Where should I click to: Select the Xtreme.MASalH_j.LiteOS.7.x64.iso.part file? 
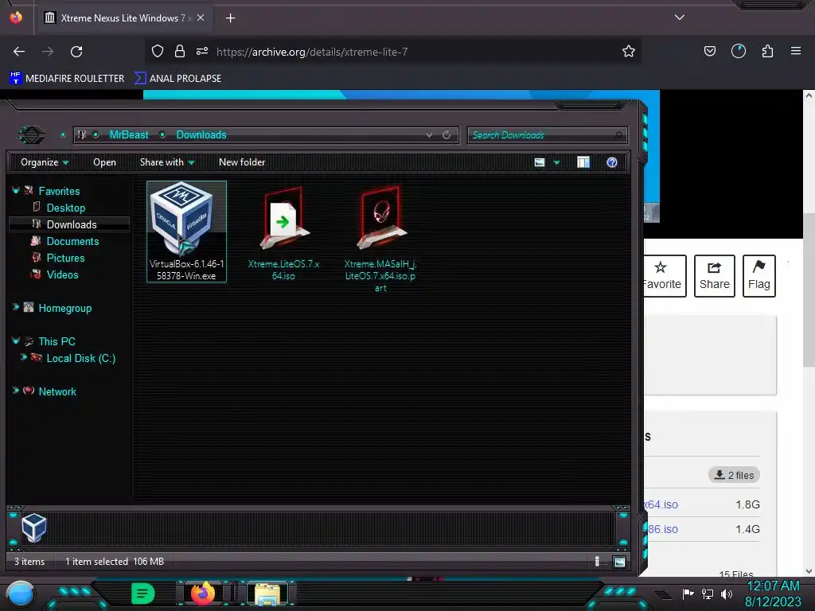(380, 239)
